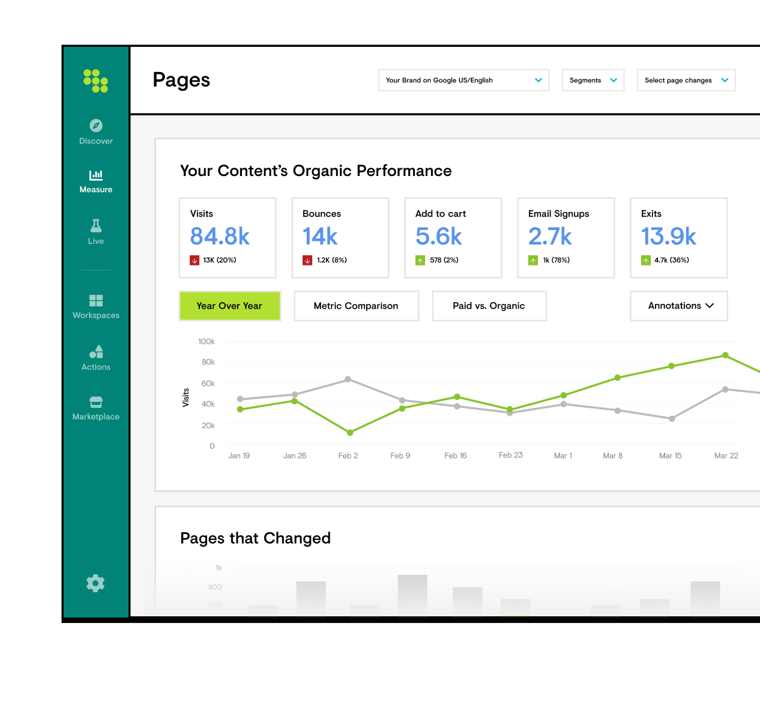
Task: Click green up arrow under Exits
Action: click(x=646, y=260)
